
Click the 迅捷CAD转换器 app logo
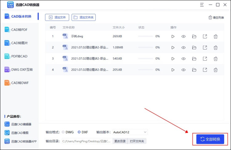pos(10,5)
